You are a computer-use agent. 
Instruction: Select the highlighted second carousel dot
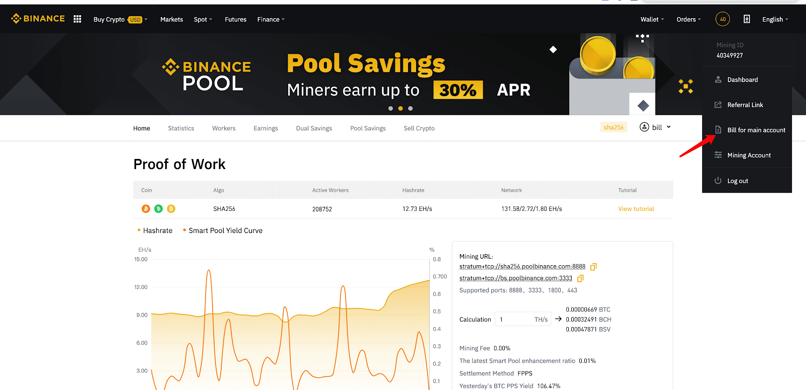(x=400, y=108)
